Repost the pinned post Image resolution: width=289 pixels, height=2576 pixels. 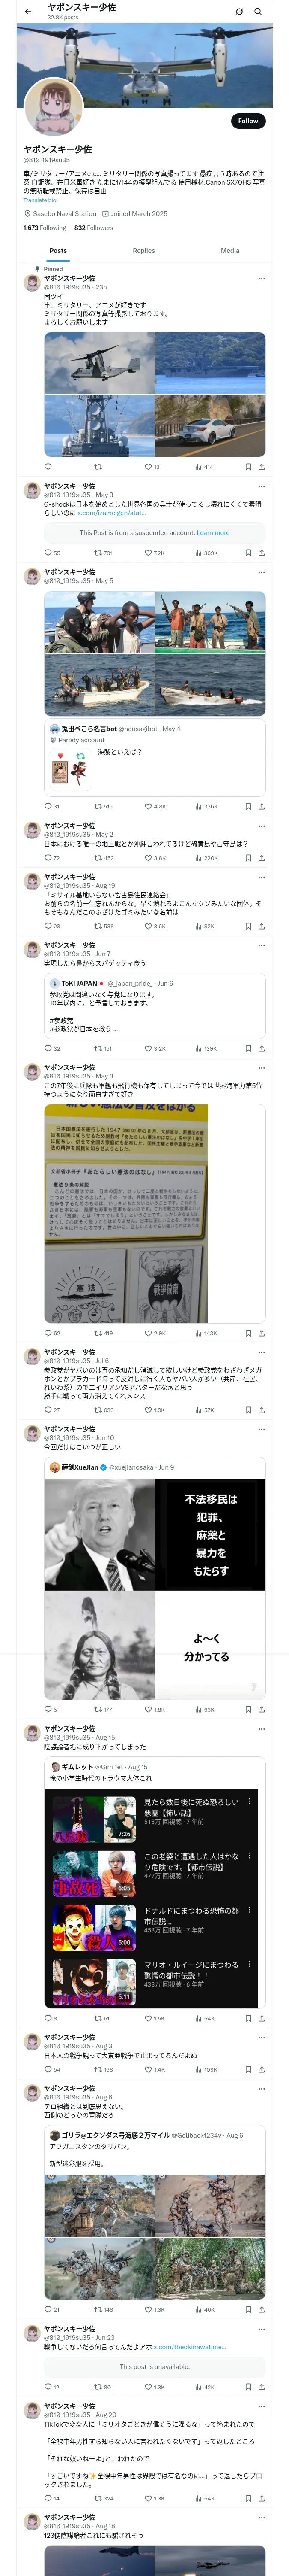coord(98,466)
